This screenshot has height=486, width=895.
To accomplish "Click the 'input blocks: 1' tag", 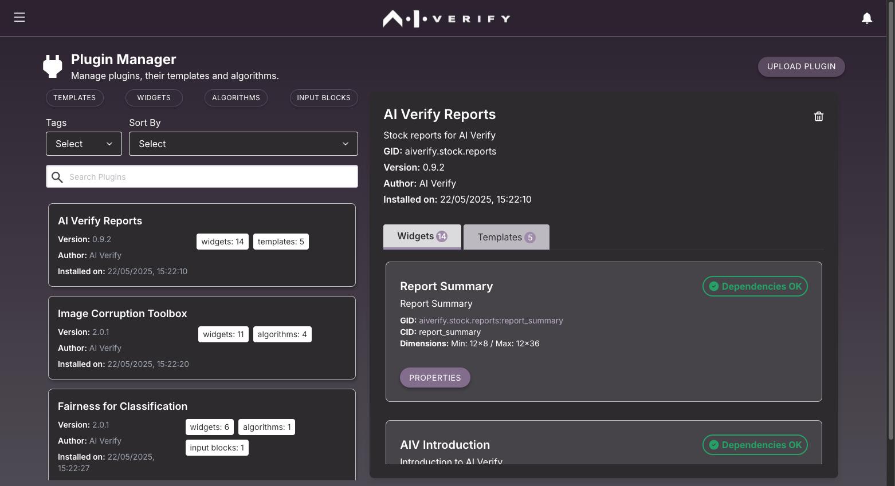I will [x=217, y=448].
